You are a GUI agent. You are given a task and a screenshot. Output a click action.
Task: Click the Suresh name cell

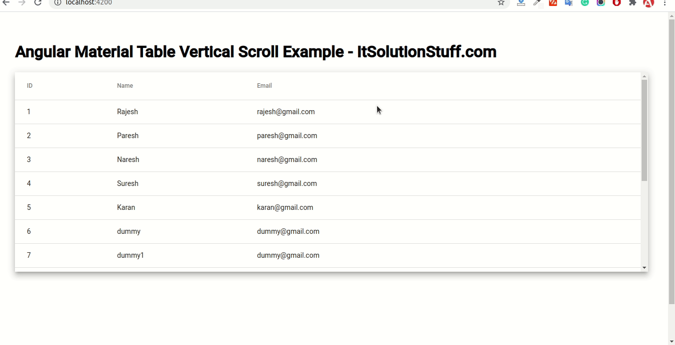click(128, 183)
